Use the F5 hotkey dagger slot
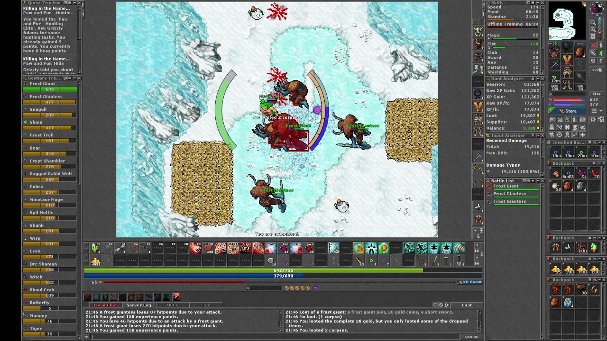 pos(145,248)
